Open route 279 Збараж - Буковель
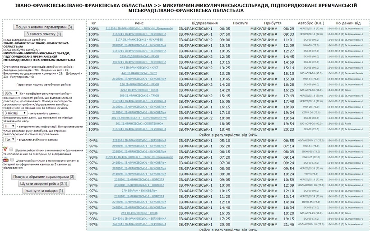The width and height of the screenshot is (370, 231). tap(139, 191)
